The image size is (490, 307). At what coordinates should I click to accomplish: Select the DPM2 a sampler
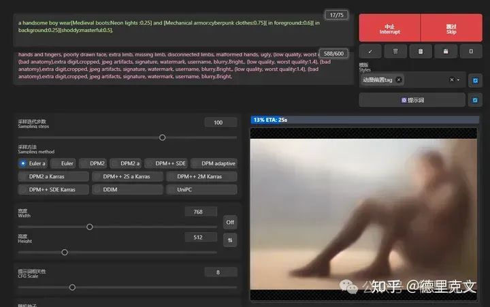pos(126,163)
